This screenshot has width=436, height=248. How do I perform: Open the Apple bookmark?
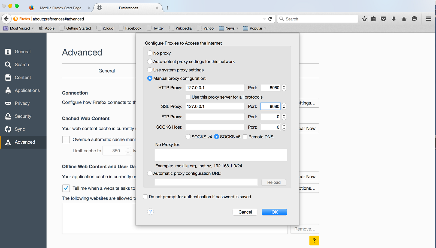(47, 28)
